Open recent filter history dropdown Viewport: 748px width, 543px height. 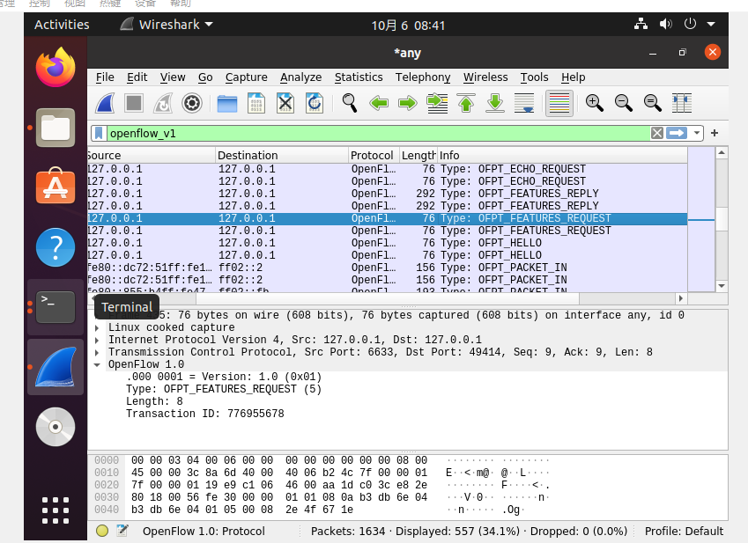697,133
